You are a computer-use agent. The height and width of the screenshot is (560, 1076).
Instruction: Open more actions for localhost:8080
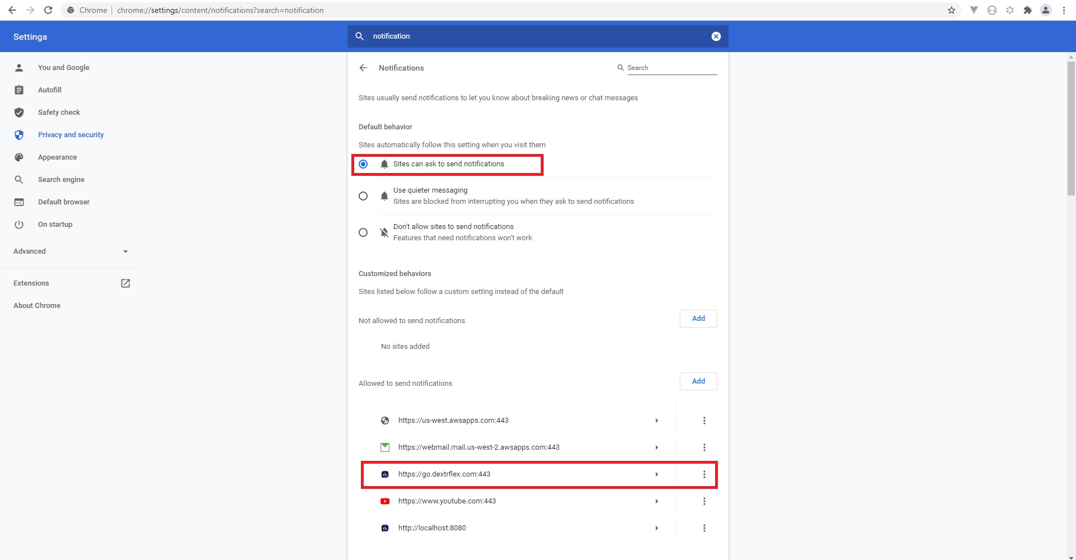[704, 528]
